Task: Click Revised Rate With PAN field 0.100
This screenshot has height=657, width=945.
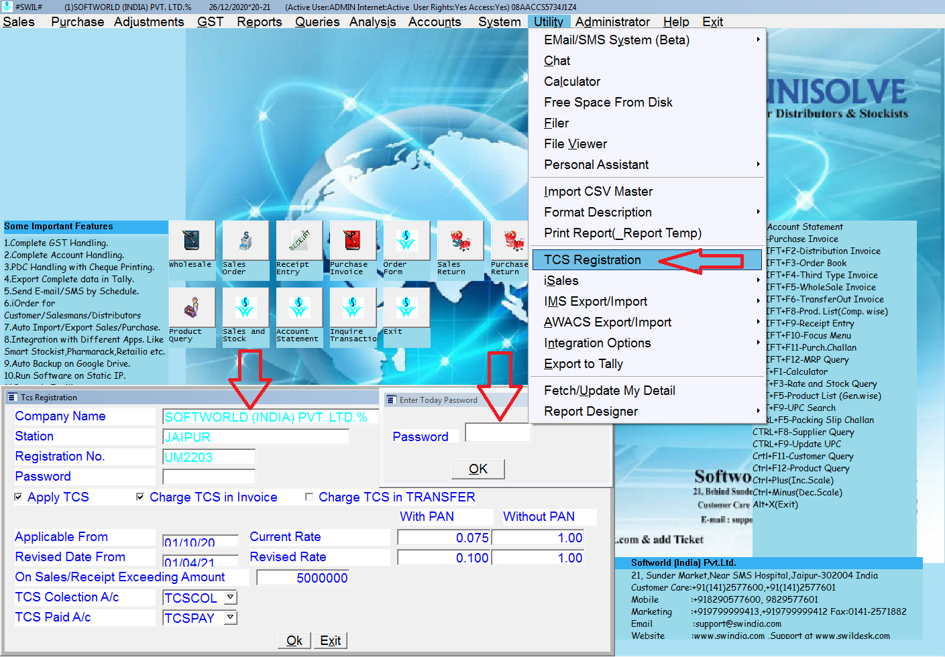Action: click(444, 557)
